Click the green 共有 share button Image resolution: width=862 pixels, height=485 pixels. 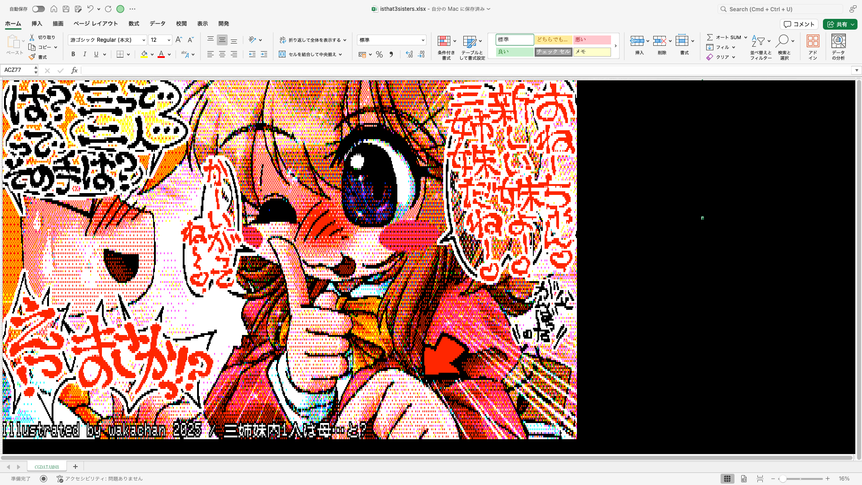click(840, 24)
